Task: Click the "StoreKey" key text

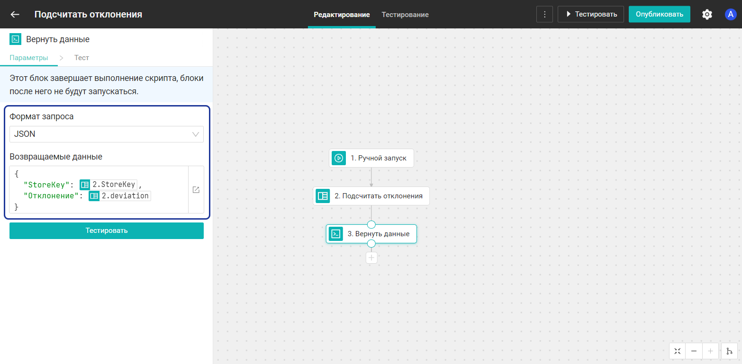Action: pyautogui.click(x=47, y=185)
